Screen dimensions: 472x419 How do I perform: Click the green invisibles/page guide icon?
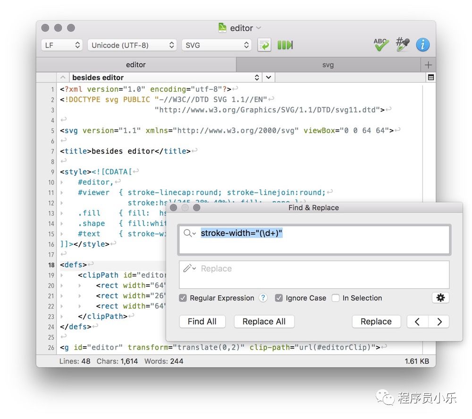tap(285, 45)
